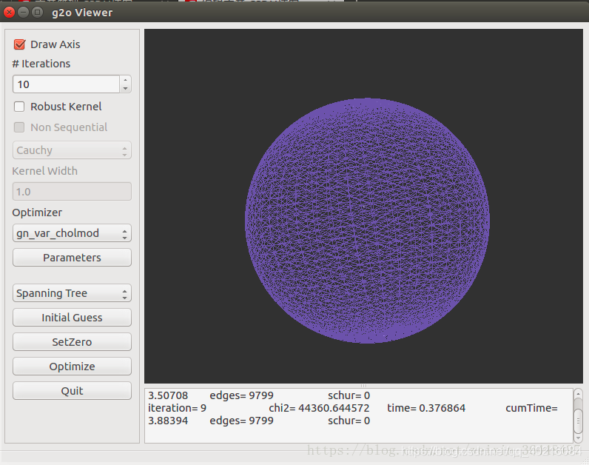Click the 'Optimizer' label
Viewport: 589px width, 465px height.
coord(37,213)
